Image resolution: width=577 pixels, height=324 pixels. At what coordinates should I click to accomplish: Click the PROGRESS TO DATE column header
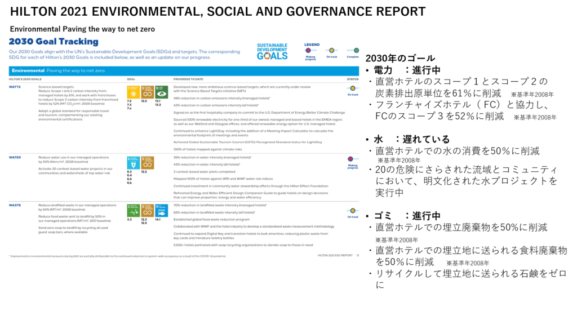pos(188,79)
